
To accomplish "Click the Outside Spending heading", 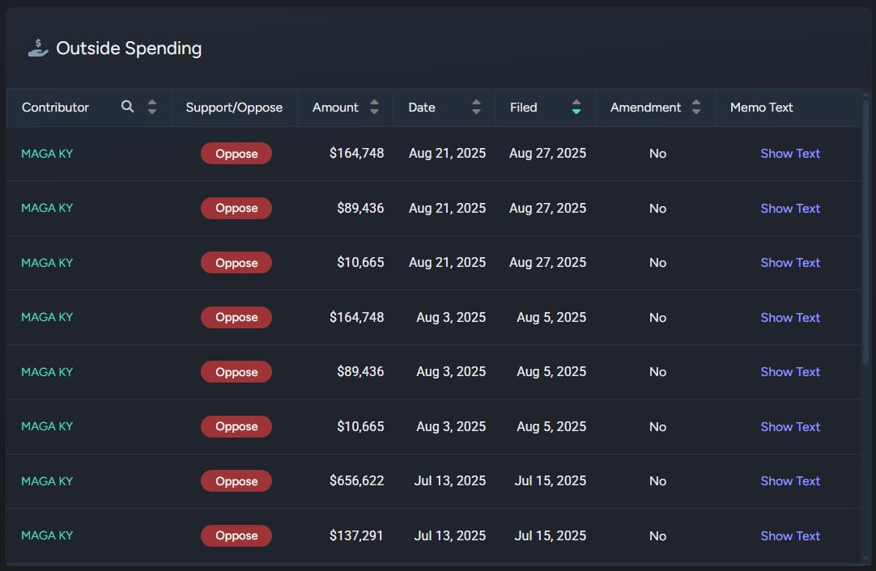I will pos(129,49).
